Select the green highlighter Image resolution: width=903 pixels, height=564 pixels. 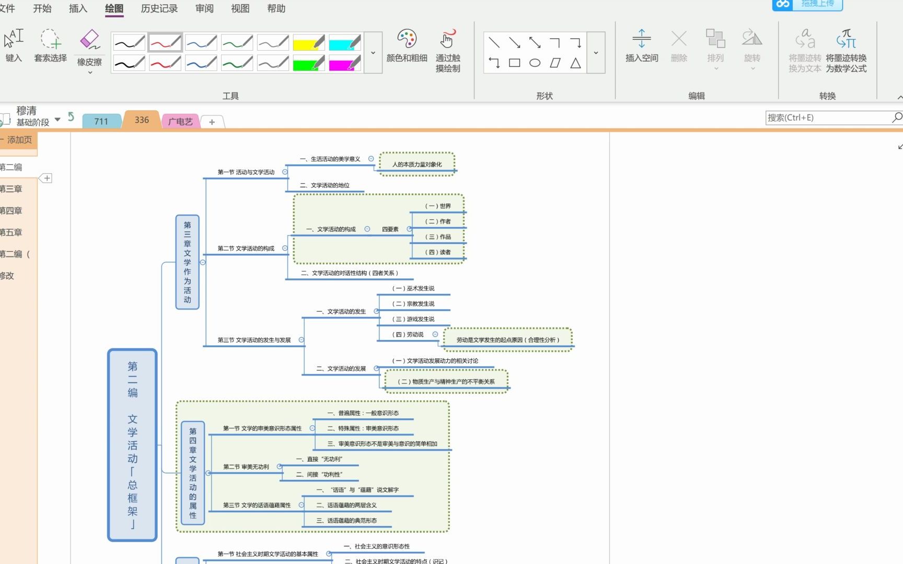pos(309,63)
